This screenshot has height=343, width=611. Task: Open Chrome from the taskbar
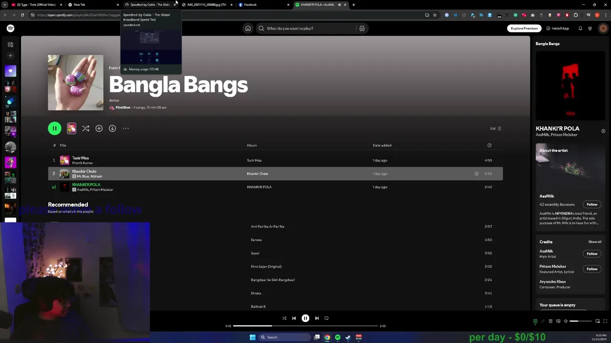pos(327,337)
